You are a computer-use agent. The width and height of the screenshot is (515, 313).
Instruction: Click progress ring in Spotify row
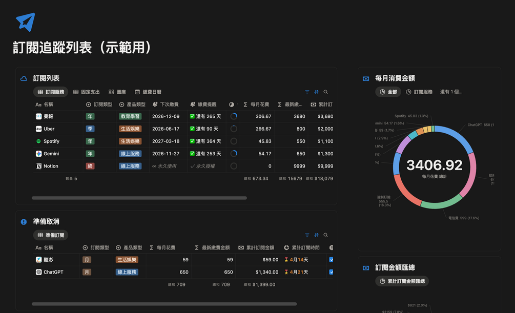coord(234,141)
